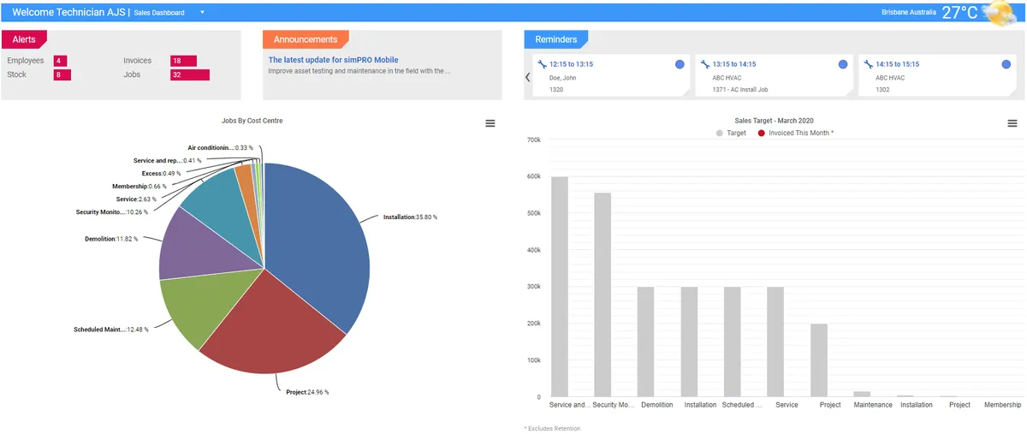Open the latest update for simPRO Mobile link
This screenshot has height=434, width=1027.
(333, 60)
